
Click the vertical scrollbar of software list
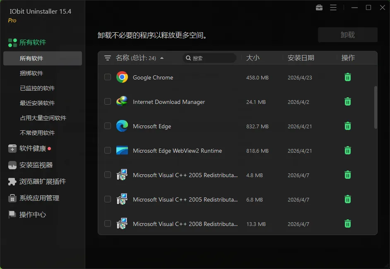click(x=376, y=108)
